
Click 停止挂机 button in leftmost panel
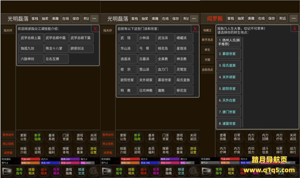[8, 144]
